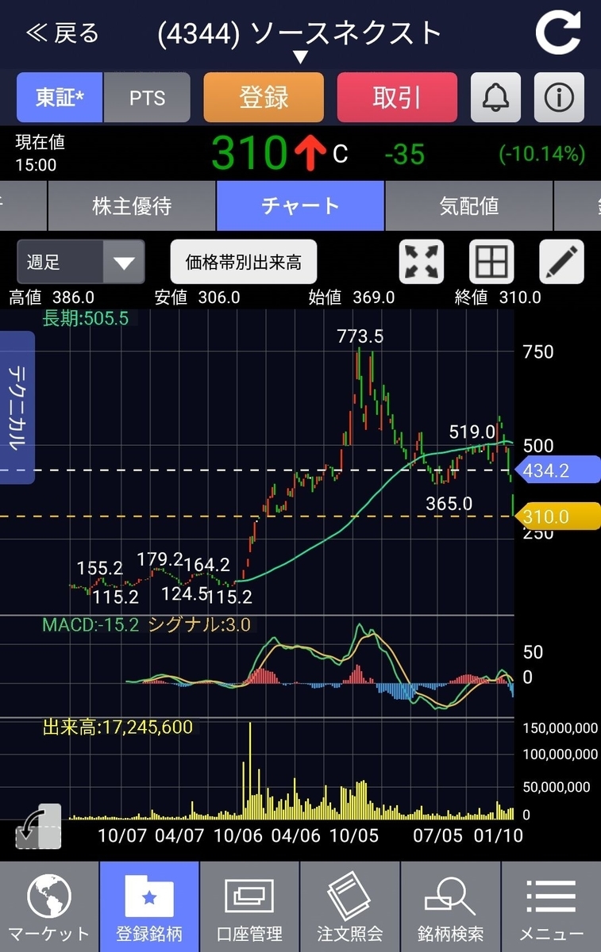Expand chart to fullscreen icon

421,262
